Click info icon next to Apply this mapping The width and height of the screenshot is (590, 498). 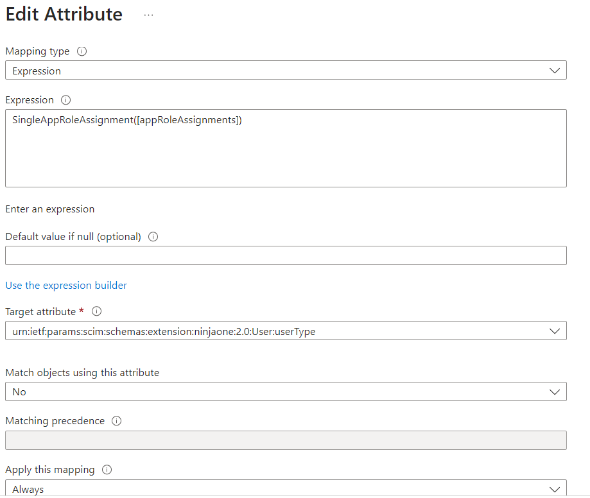tap(107, 470)
